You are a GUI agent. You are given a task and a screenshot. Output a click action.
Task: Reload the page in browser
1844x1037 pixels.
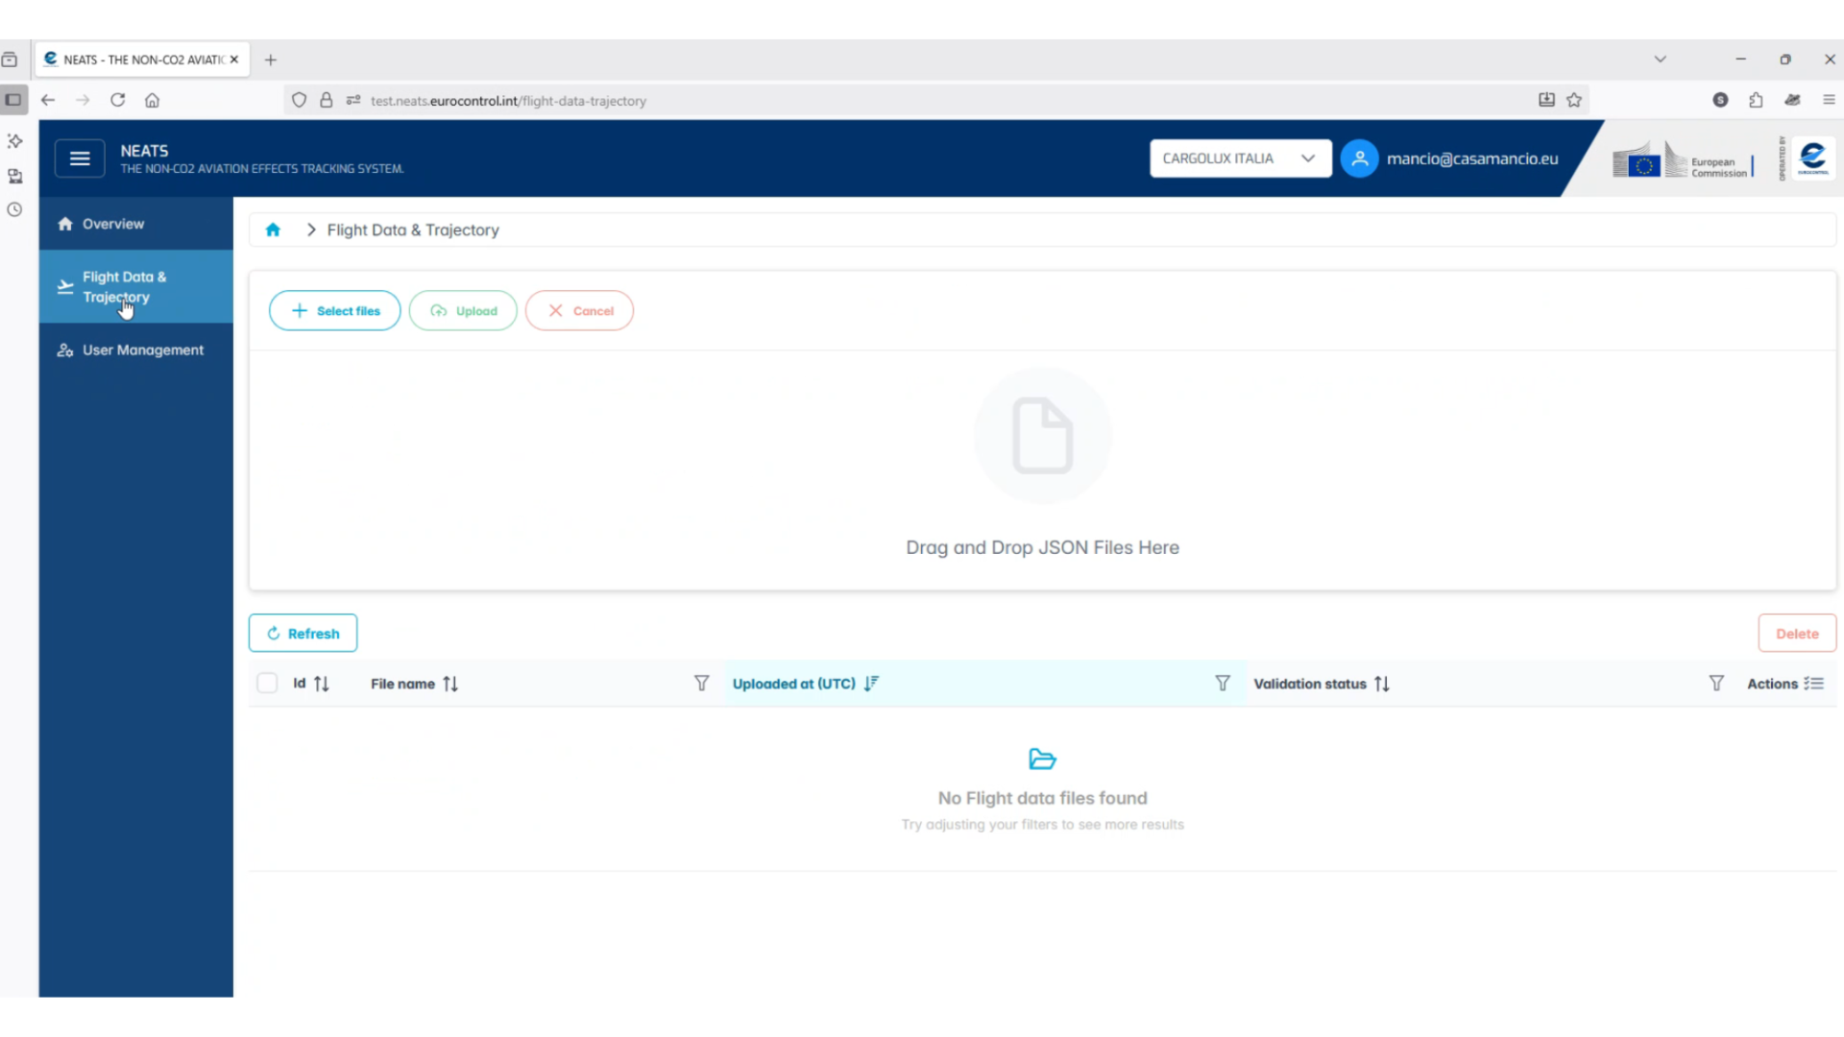pos(117,100)
